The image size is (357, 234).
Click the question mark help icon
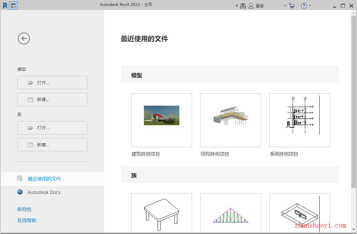[x=304, y=6]
